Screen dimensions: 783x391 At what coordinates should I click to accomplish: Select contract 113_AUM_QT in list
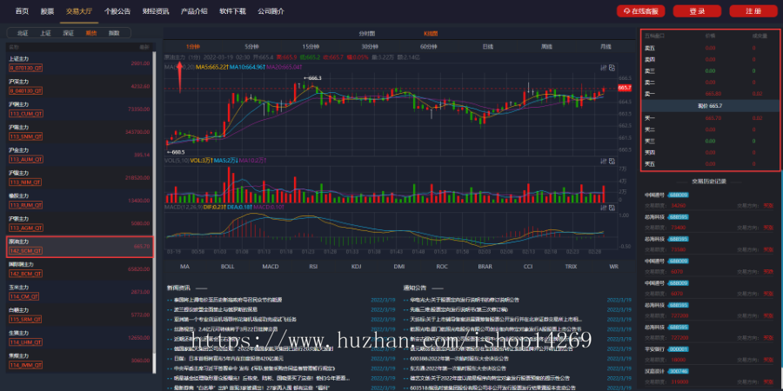(25, 159)
